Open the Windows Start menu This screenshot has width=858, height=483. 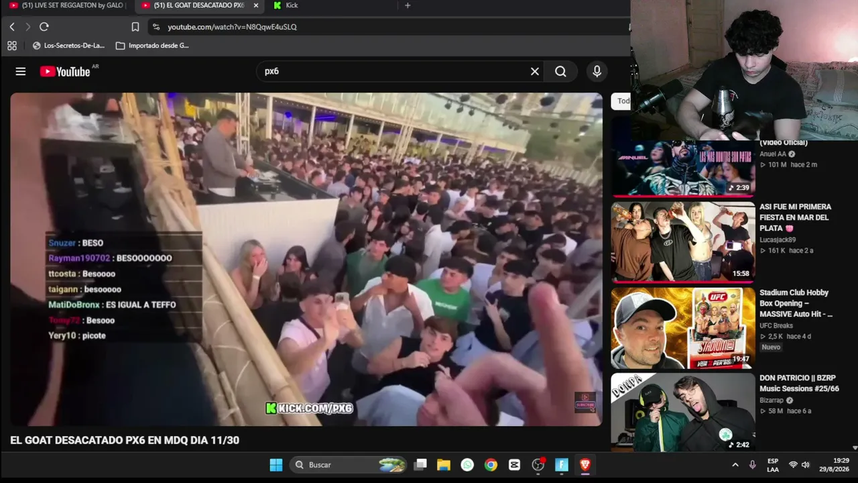click(276, 465)
